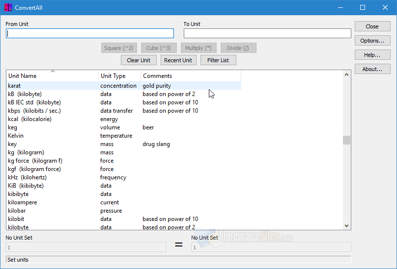The height and width of the screenshot is (269, 397).
Task: Select the kilobar pressure row
Action: click(x=124, y=211)
